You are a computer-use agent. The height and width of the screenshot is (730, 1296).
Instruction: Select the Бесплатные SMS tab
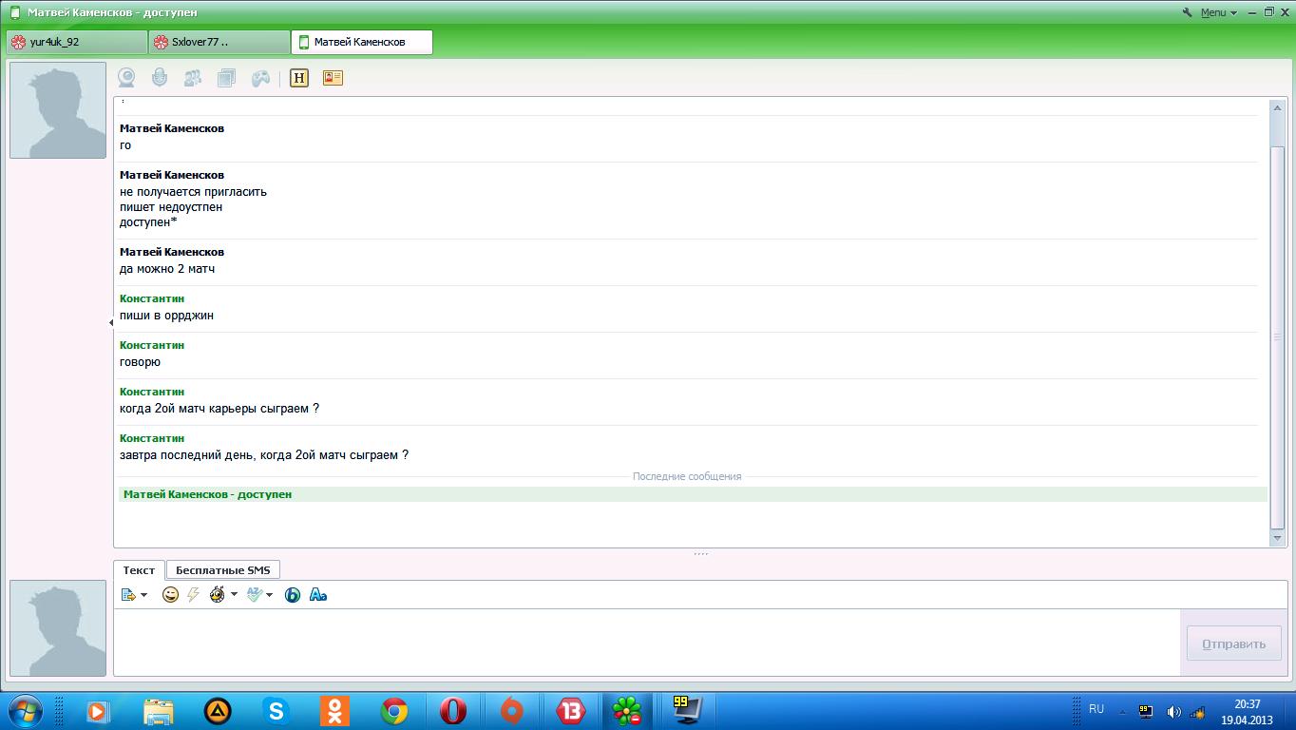pos(222,570)
